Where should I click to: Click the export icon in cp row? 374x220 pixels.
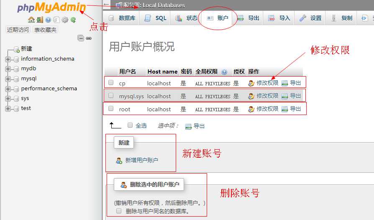click(284, 83)
